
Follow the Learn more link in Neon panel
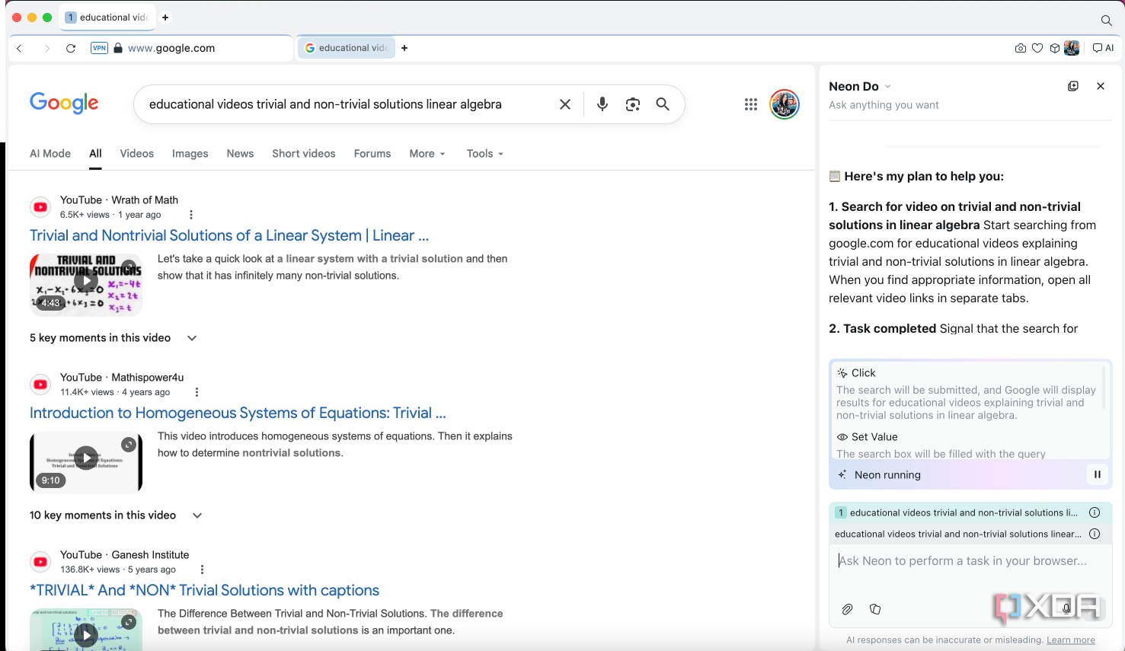point(1070,640)
